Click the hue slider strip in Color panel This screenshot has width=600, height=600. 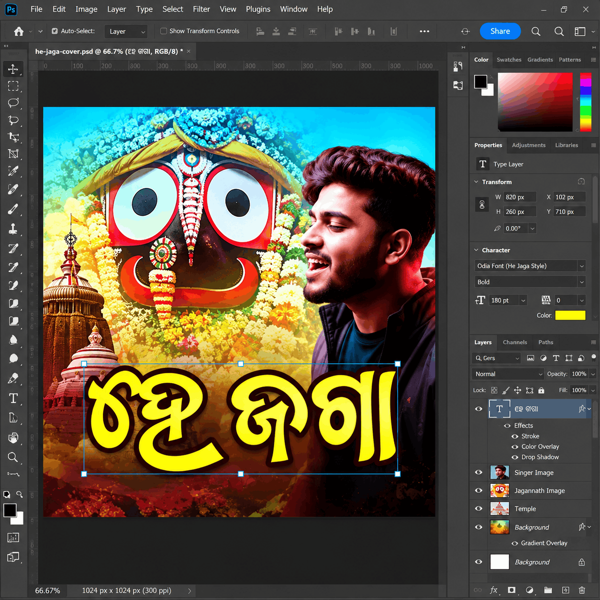586,102
